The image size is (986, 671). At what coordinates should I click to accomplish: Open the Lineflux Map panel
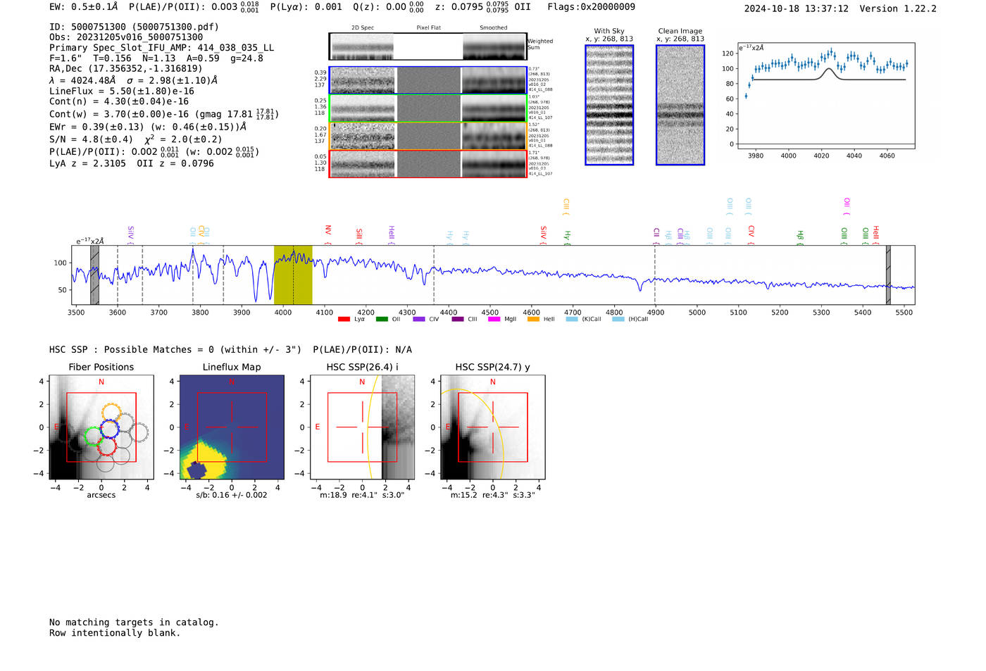[x=232, y=427]
